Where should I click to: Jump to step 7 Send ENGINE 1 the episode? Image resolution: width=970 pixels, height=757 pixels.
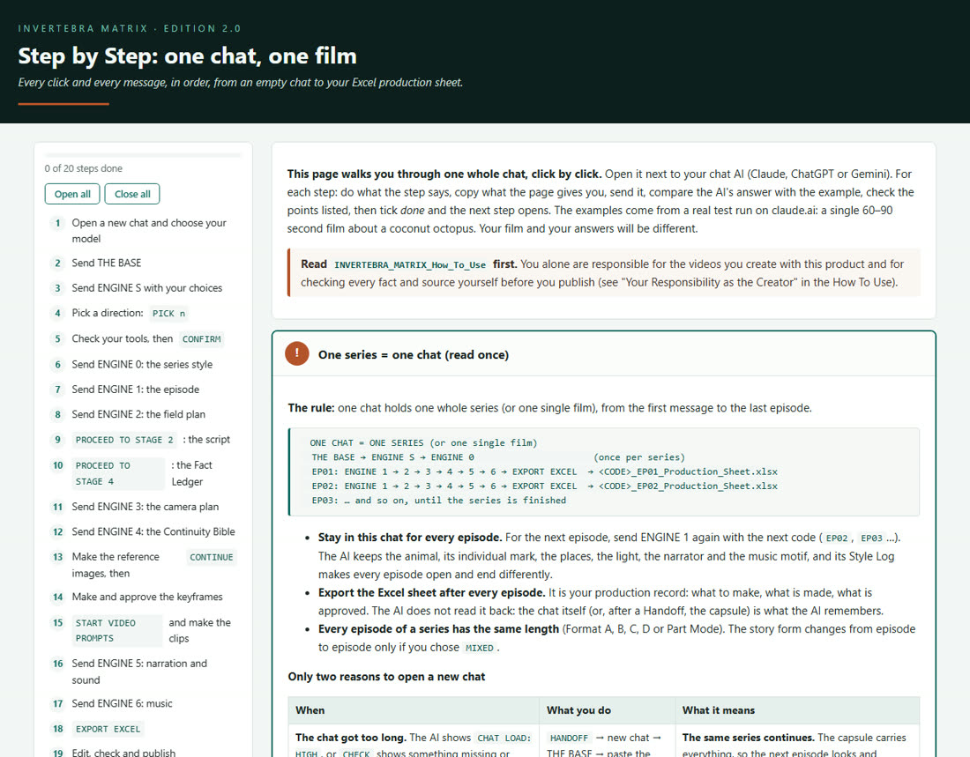pyautogui.click(x=144, y=389)
